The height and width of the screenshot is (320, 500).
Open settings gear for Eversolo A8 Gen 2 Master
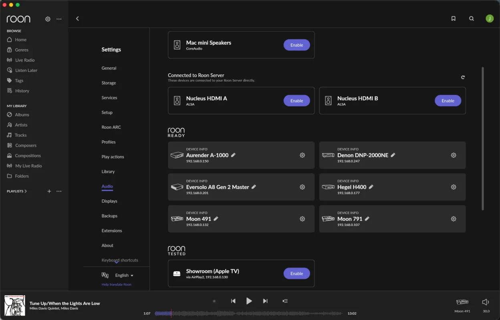click(x=302, y=187)
